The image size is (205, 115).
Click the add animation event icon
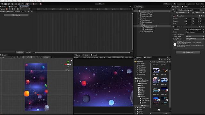31,11
